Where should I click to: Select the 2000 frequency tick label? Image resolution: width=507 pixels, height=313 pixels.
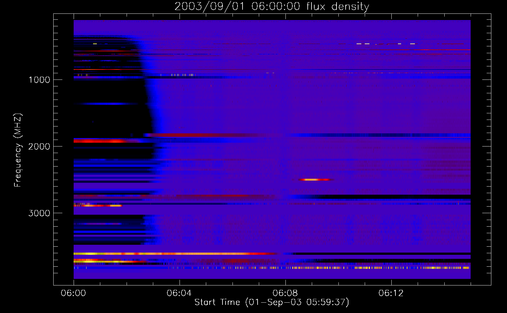(39, 146)
